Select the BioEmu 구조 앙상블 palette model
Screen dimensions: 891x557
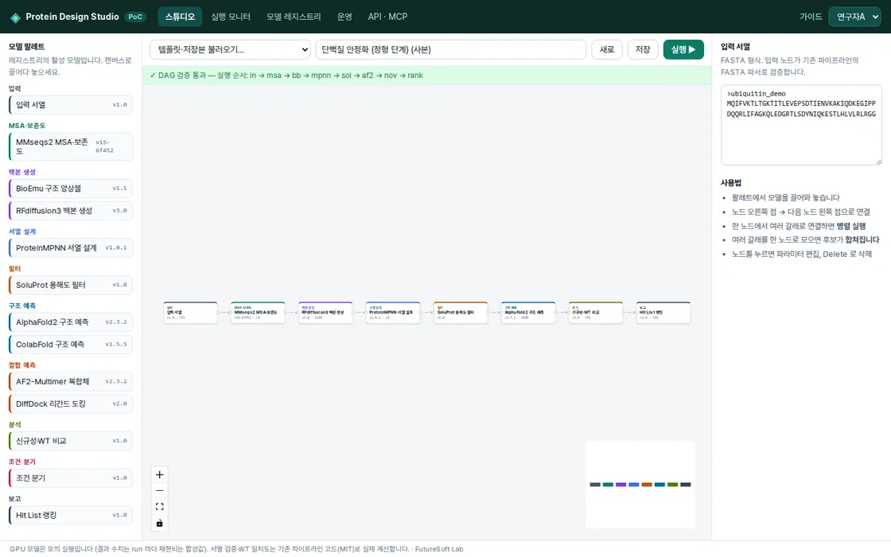click(x=71, y=188)
